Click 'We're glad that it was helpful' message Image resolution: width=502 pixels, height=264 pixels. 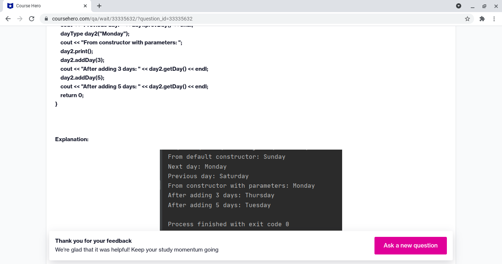coord(137,250)
